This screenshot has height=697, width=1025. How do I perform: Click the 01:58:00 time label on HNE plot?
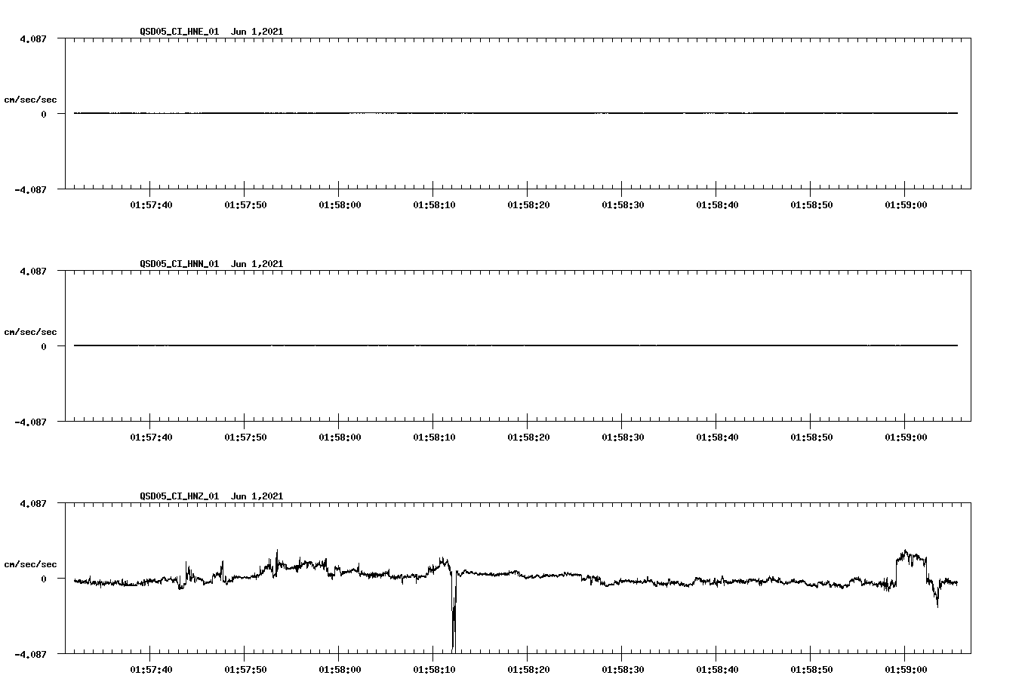[x=340, y=205]
